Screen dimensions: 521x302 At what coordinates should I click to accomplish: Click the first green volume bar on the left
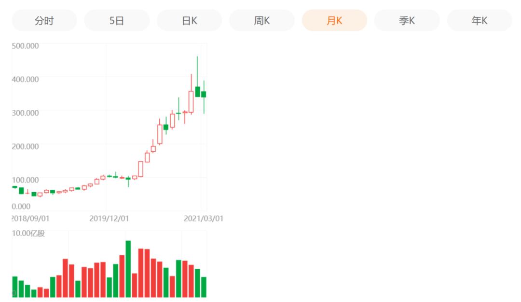click(15, 287)
